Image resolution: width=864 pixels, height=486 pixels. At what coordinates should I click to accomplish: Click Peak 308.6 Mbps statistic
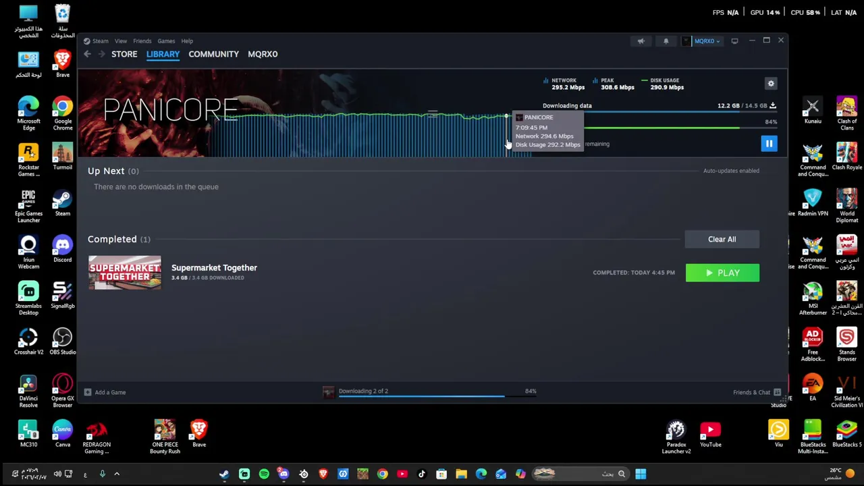pyautogui.click(x=614, y=84)
